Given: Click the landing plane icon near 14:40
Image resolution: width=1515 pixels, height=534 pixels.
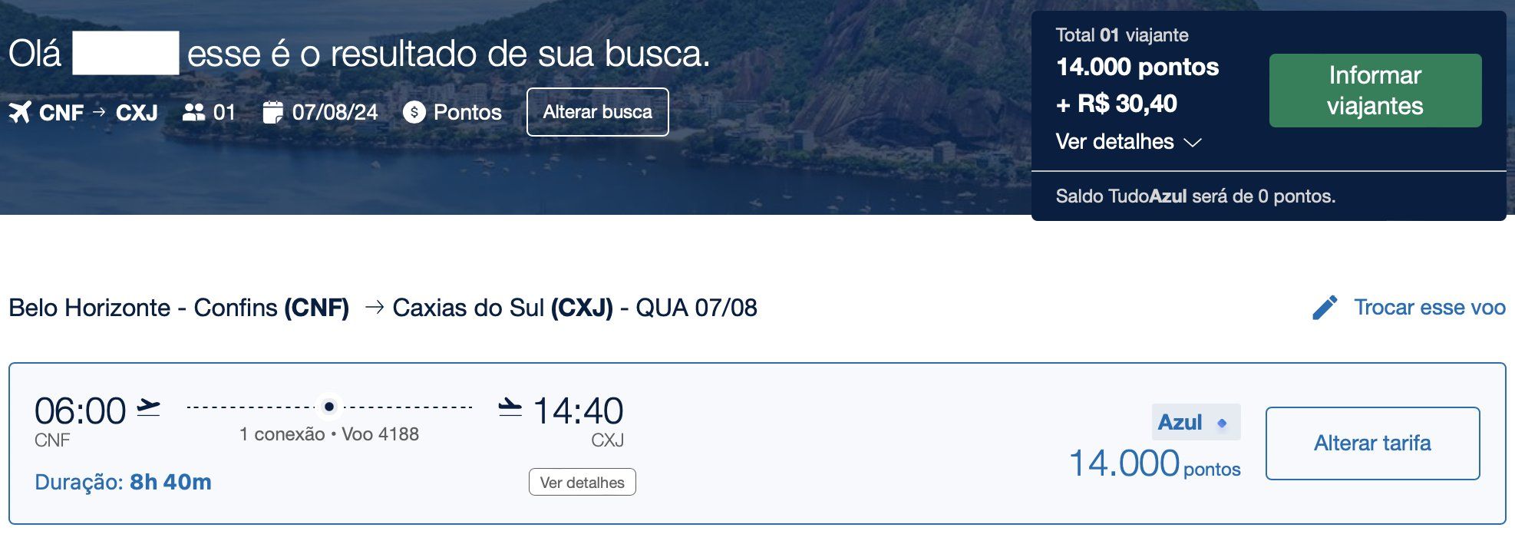Looking at the screenshot, I should click(x=510, y=407).
